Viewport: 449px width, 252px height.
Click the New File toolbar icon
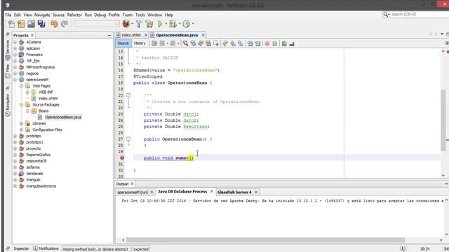(11, 24)
